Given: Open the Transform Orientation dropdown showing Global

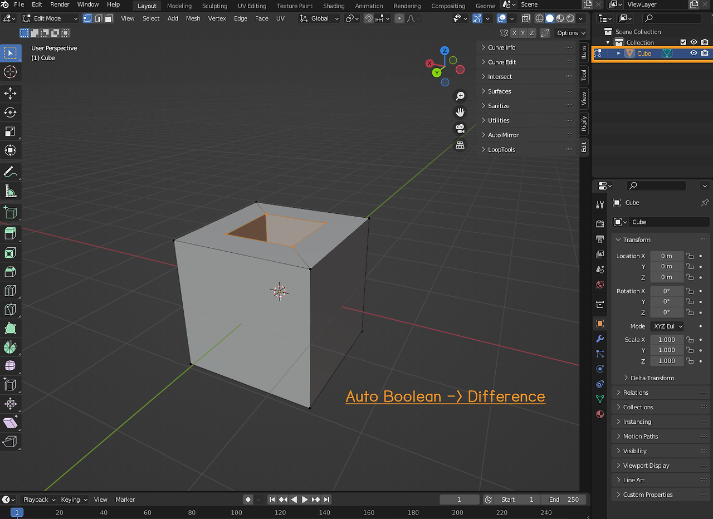Looking at the screenshot, I should coord(318,18).
